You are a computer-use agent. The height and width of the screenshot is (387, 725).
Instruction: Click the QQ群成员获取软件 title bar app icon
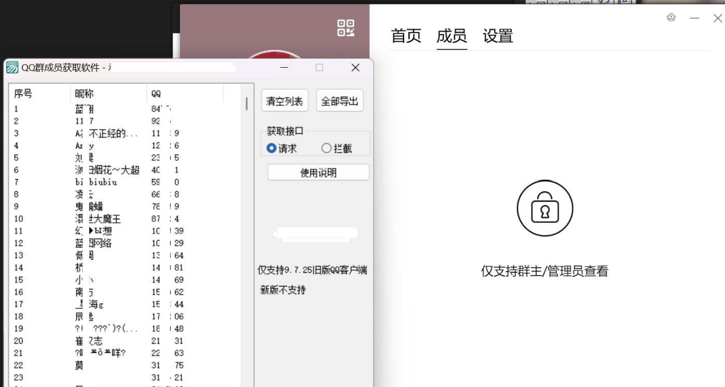[x=12, y=68]
